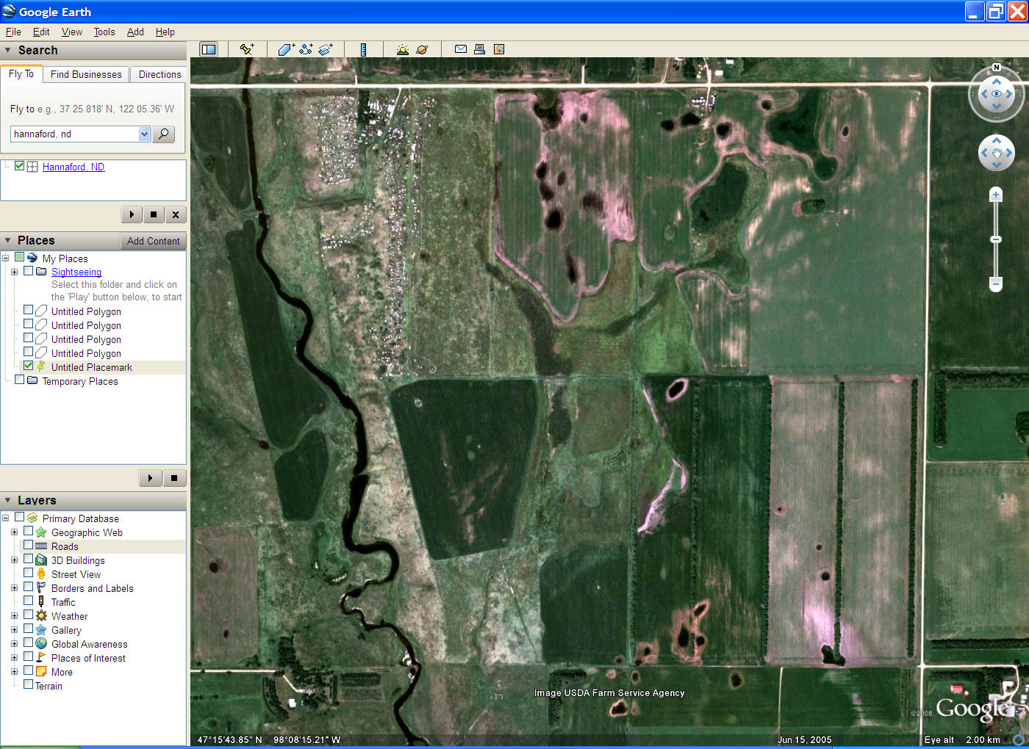Open the Fly to search history dropdown
This screenshot has height=749, width=1029.
click(144, 134)
